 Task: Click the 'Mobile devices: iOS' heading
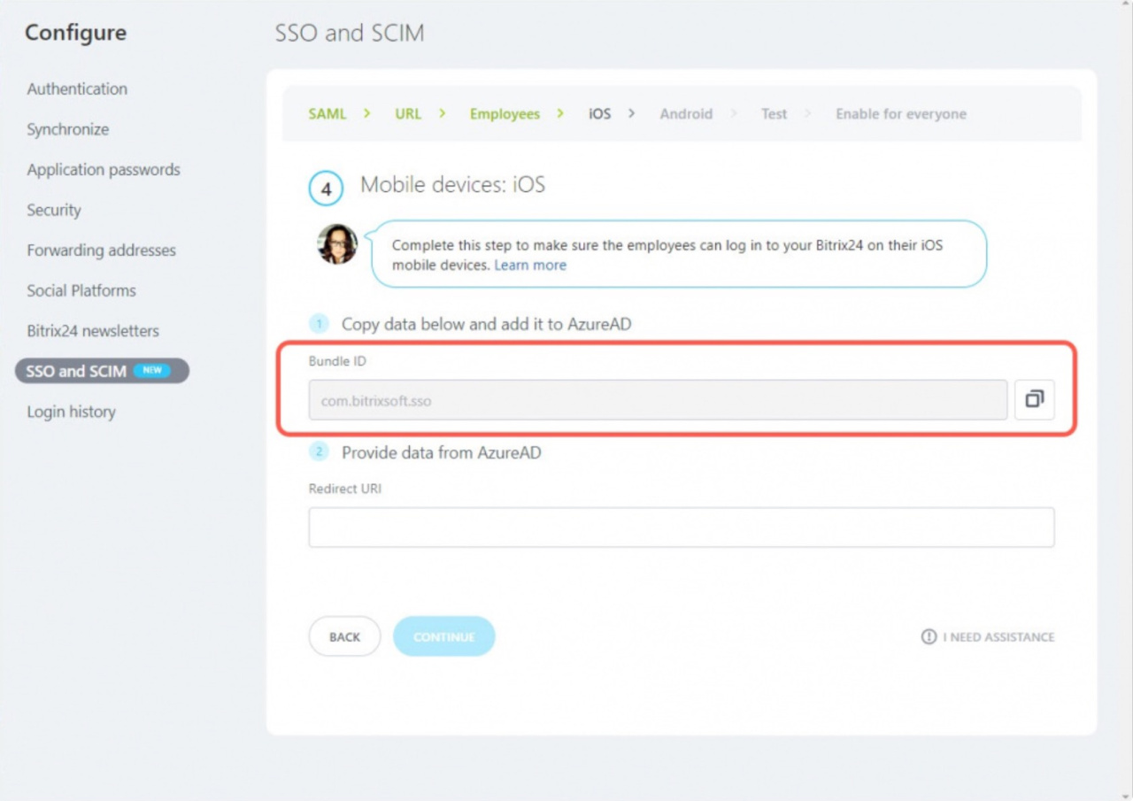tap(452, 185)
